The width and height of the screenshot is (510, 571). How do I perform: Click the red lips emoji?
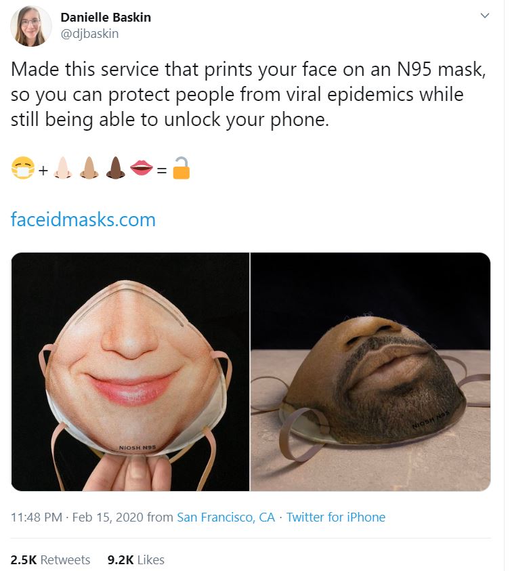click(x=141, y=169)
